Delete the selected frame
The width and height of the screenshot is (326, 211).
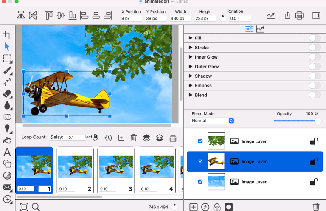click(133, 138)
